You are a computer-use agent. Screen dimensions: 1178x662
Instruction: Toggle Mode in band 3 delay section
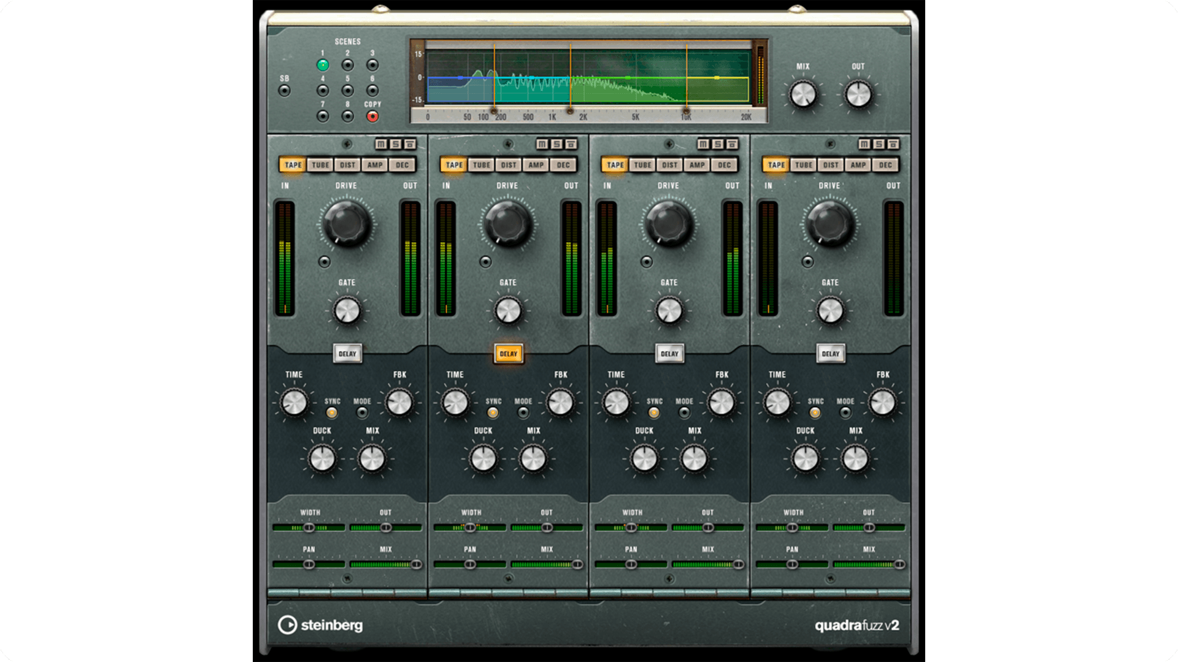coord(684,413)
